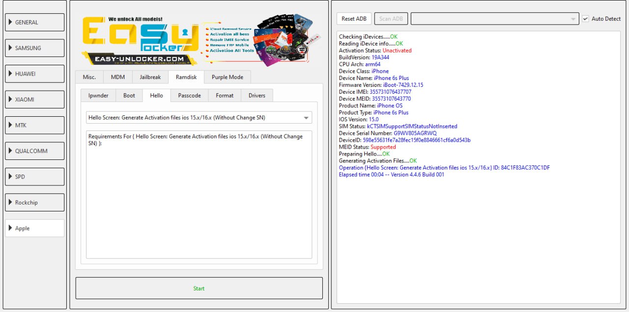Open the ADB device selection dropdown
Image resolution: width=629 pixels, height=312 pixels.
(495, 19)
